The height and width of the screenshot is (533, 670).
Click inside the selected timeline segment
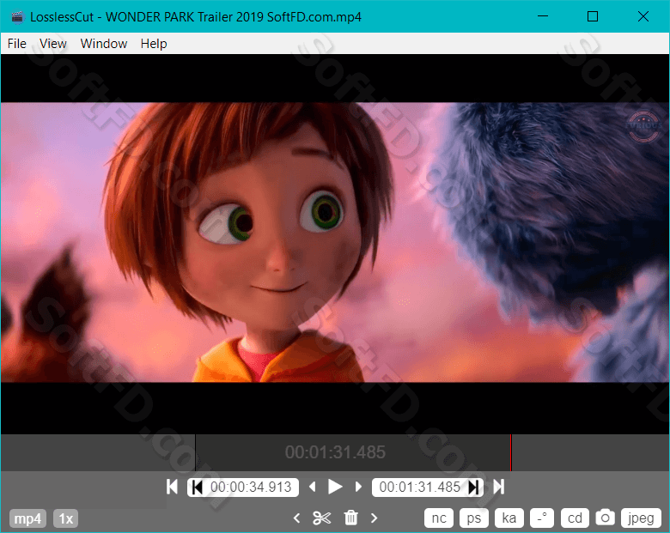[352, 452]
